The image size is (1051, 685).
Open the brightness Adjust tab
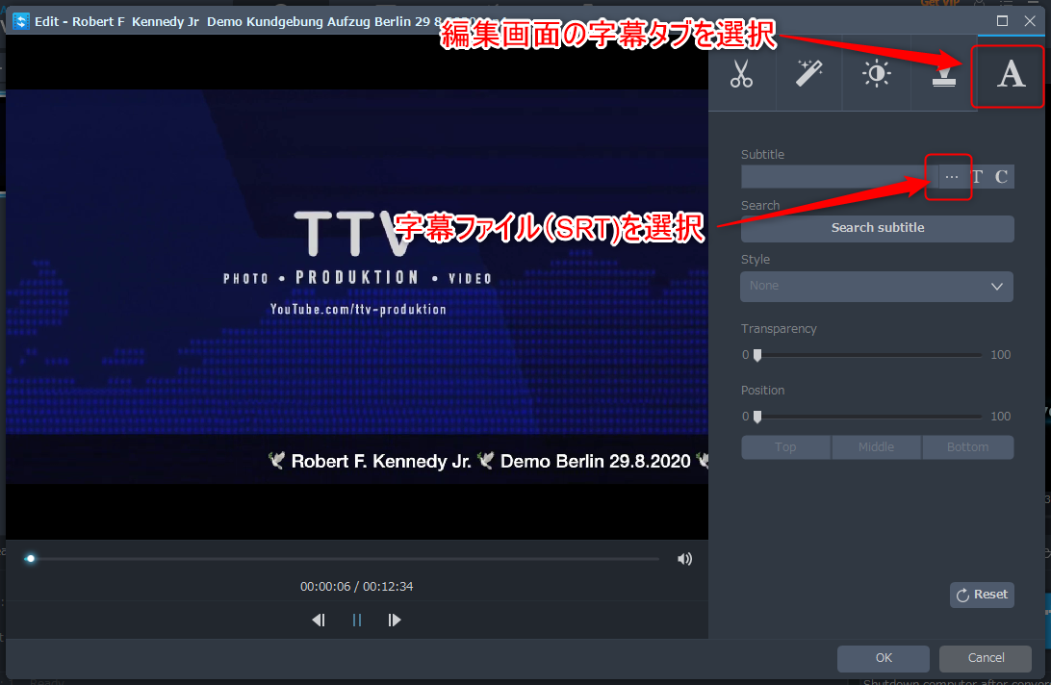pos(876,75)
